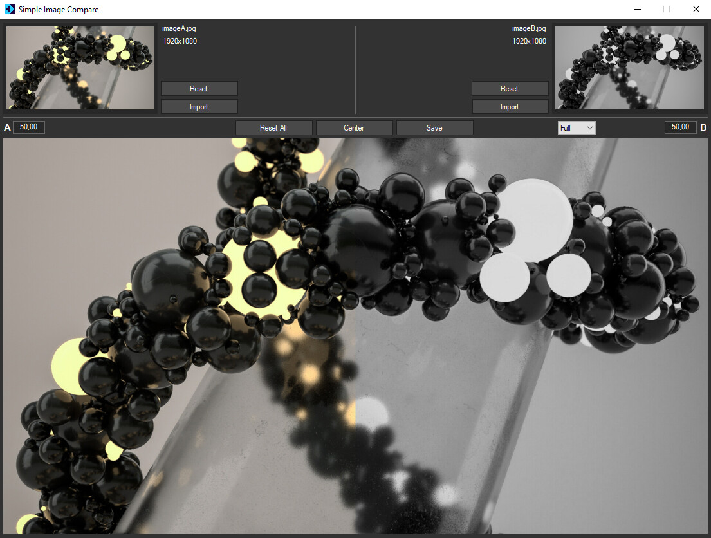Click the 1920x1080 size under imageB.jpg

point(529,41)
